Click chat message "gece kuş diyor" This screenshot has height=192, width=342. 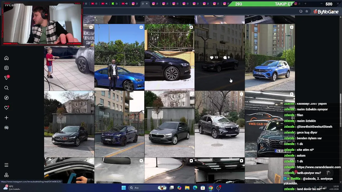pos(307,133)
